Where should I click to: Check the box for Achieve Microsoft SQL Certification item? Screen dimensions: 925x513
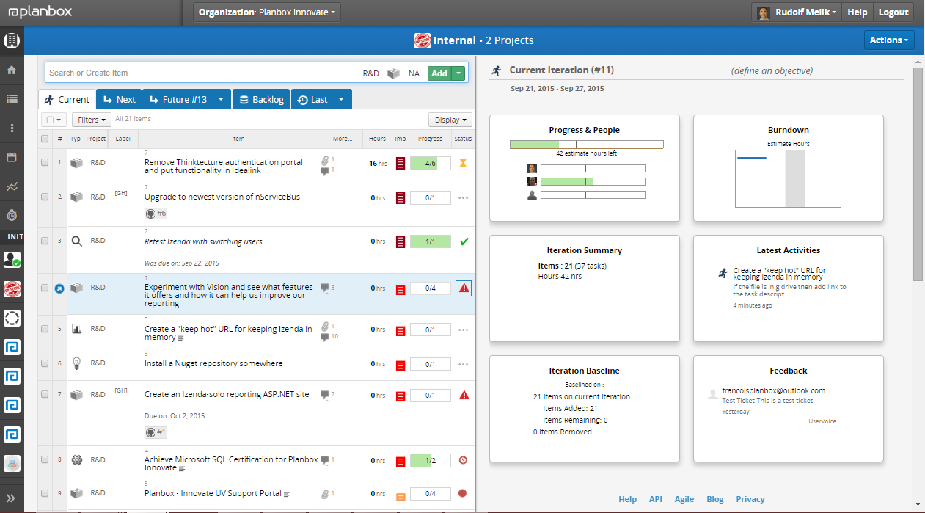tap(45, 460)
